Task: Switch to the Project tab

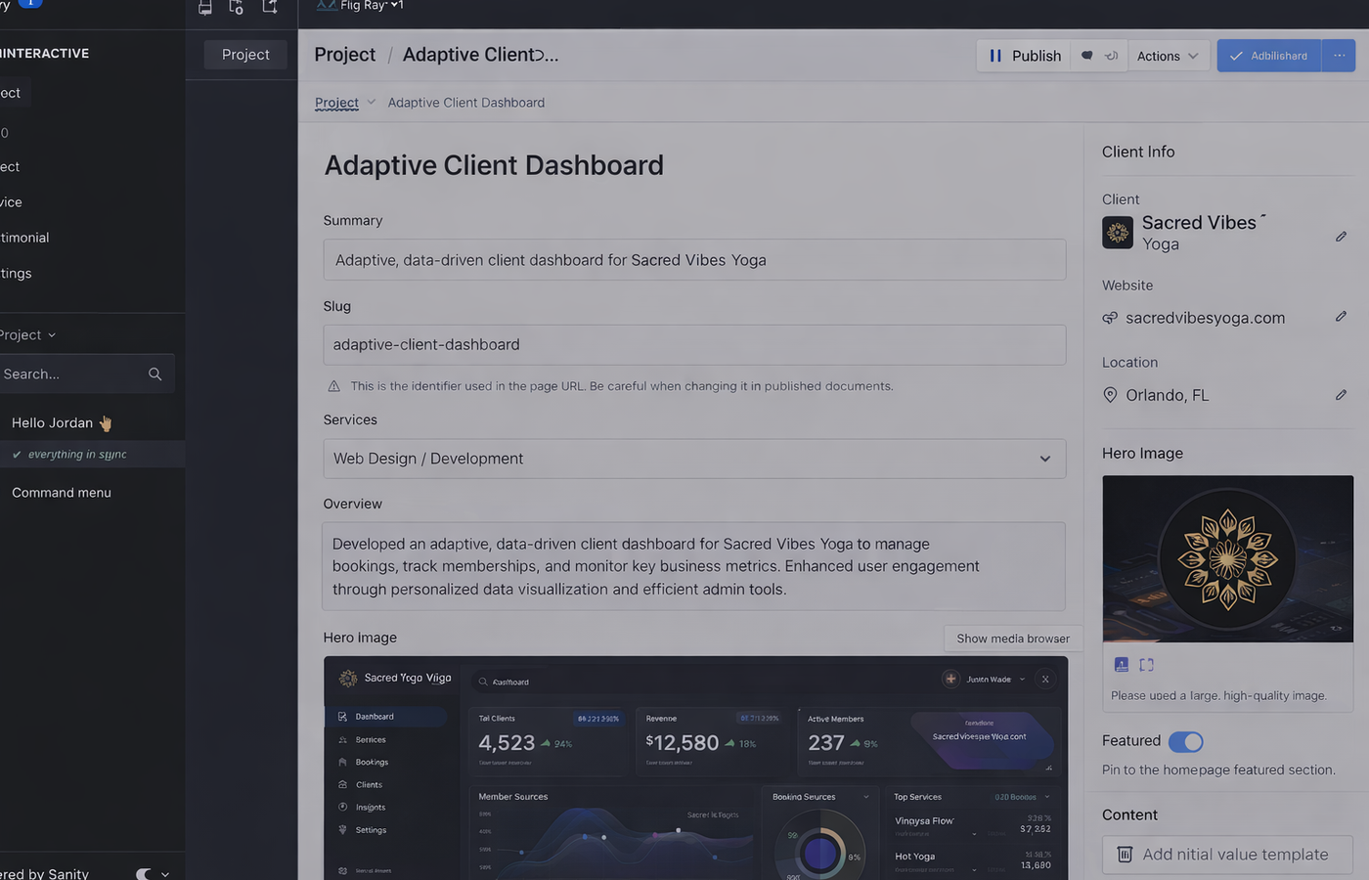Action: (244, 55)
